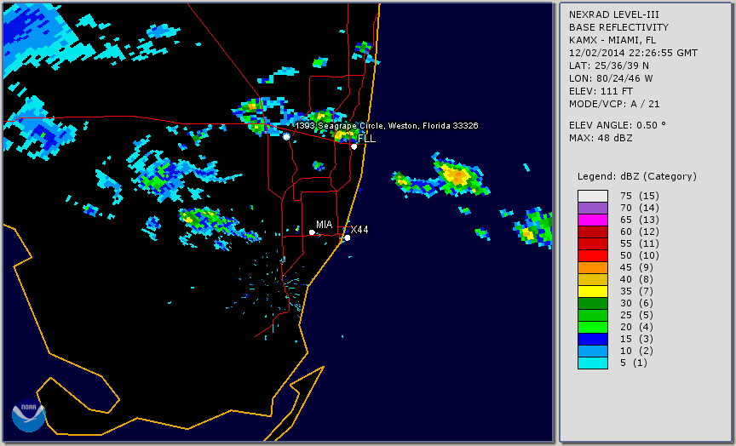Select the 30 dBZ legend swatch
Viewport: 736px width, 446px height.
click(593, 303)
